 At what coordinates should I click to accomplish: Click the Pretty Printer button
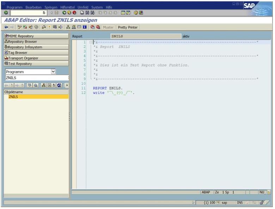click(x=128, y=27)
